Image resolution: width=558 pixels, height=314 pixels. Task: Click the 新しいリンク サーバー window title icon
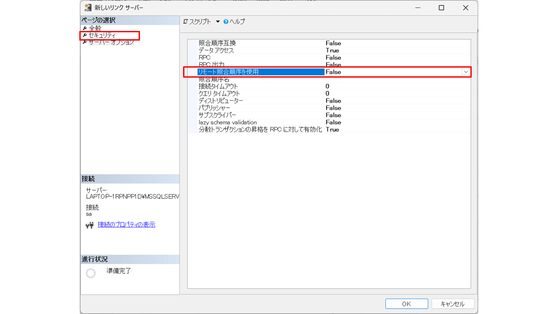[x=88, y=8]
